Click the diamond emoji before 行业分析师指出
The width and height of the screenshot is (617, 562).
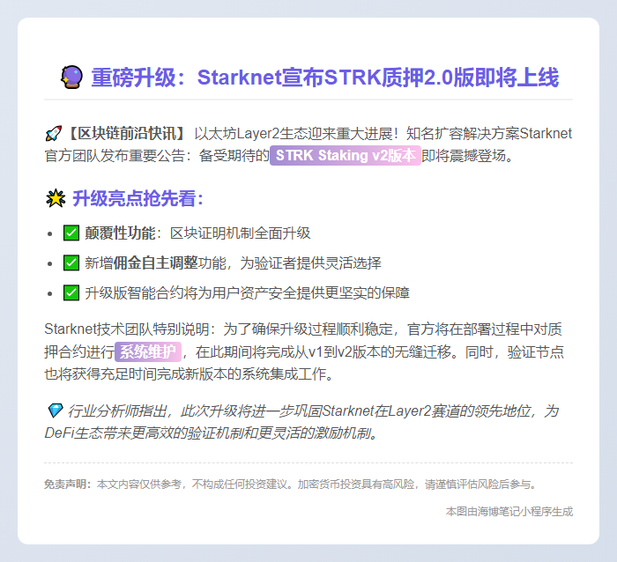pyautogui.click(x=55, y=410)
